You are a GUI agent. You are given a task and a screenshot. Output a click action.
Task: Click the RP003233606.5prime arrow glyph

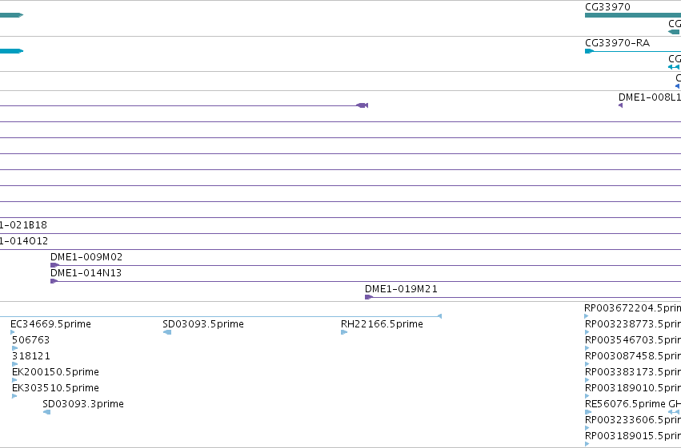pos(587,428)
